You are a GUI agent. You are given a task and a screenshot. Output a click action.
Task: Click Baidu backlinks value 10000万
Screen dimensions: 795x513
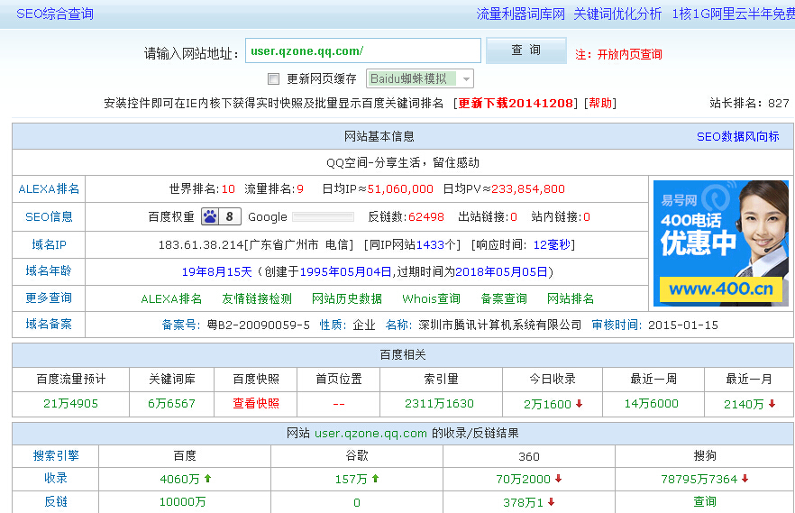[x=182, y=502]
